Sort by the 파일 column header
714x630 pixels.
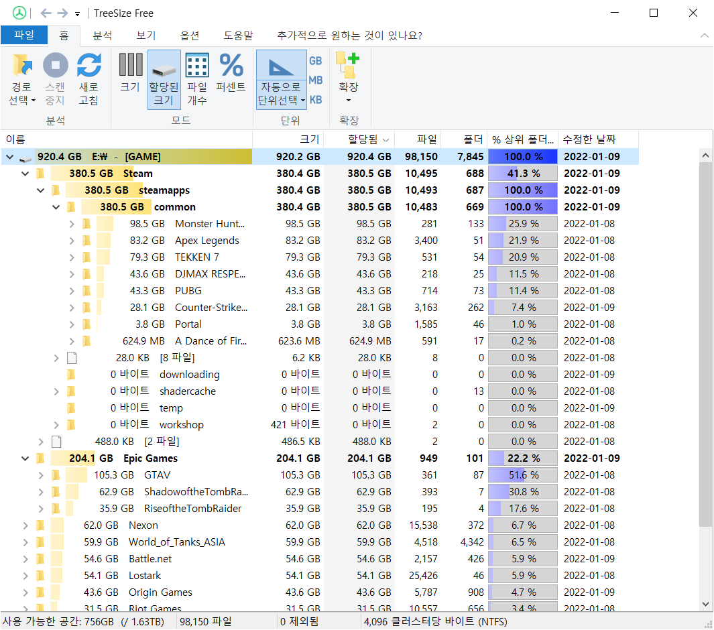(418, 139)
